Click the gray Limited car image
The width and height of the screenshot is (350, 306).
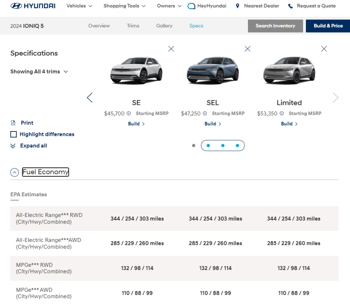[x=289, y=70]
